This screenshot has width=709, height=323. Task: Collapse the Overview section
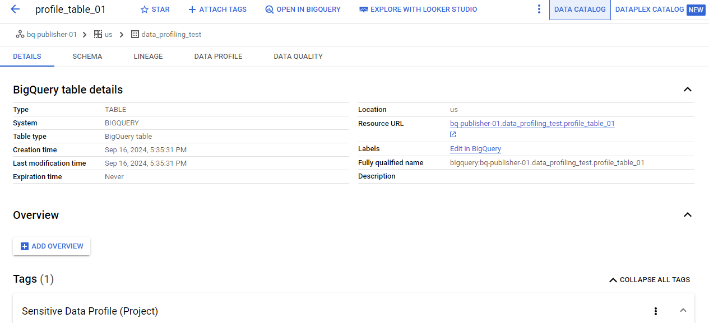[688, 215]
